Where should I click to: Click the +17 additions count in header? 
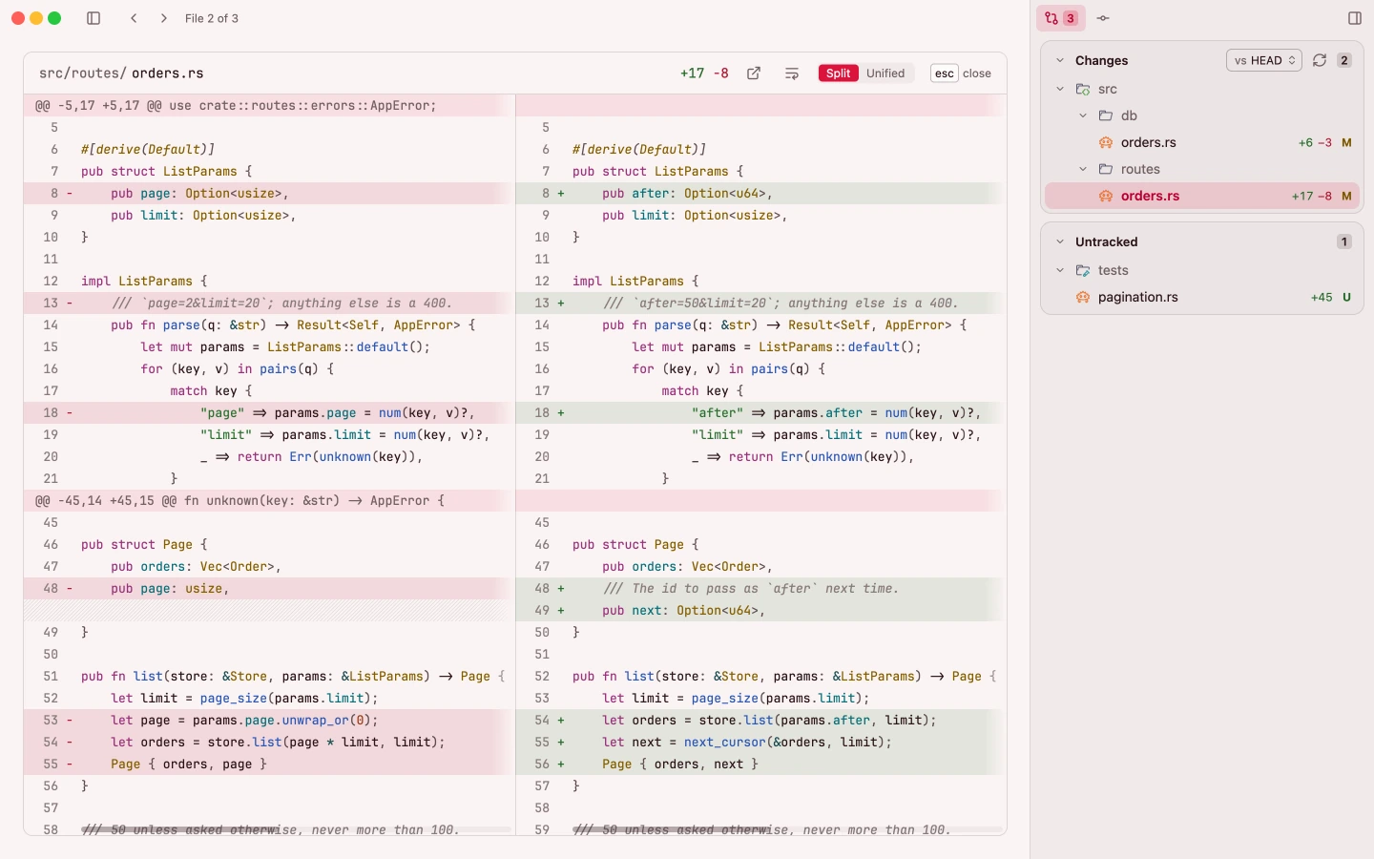(692, 73)
